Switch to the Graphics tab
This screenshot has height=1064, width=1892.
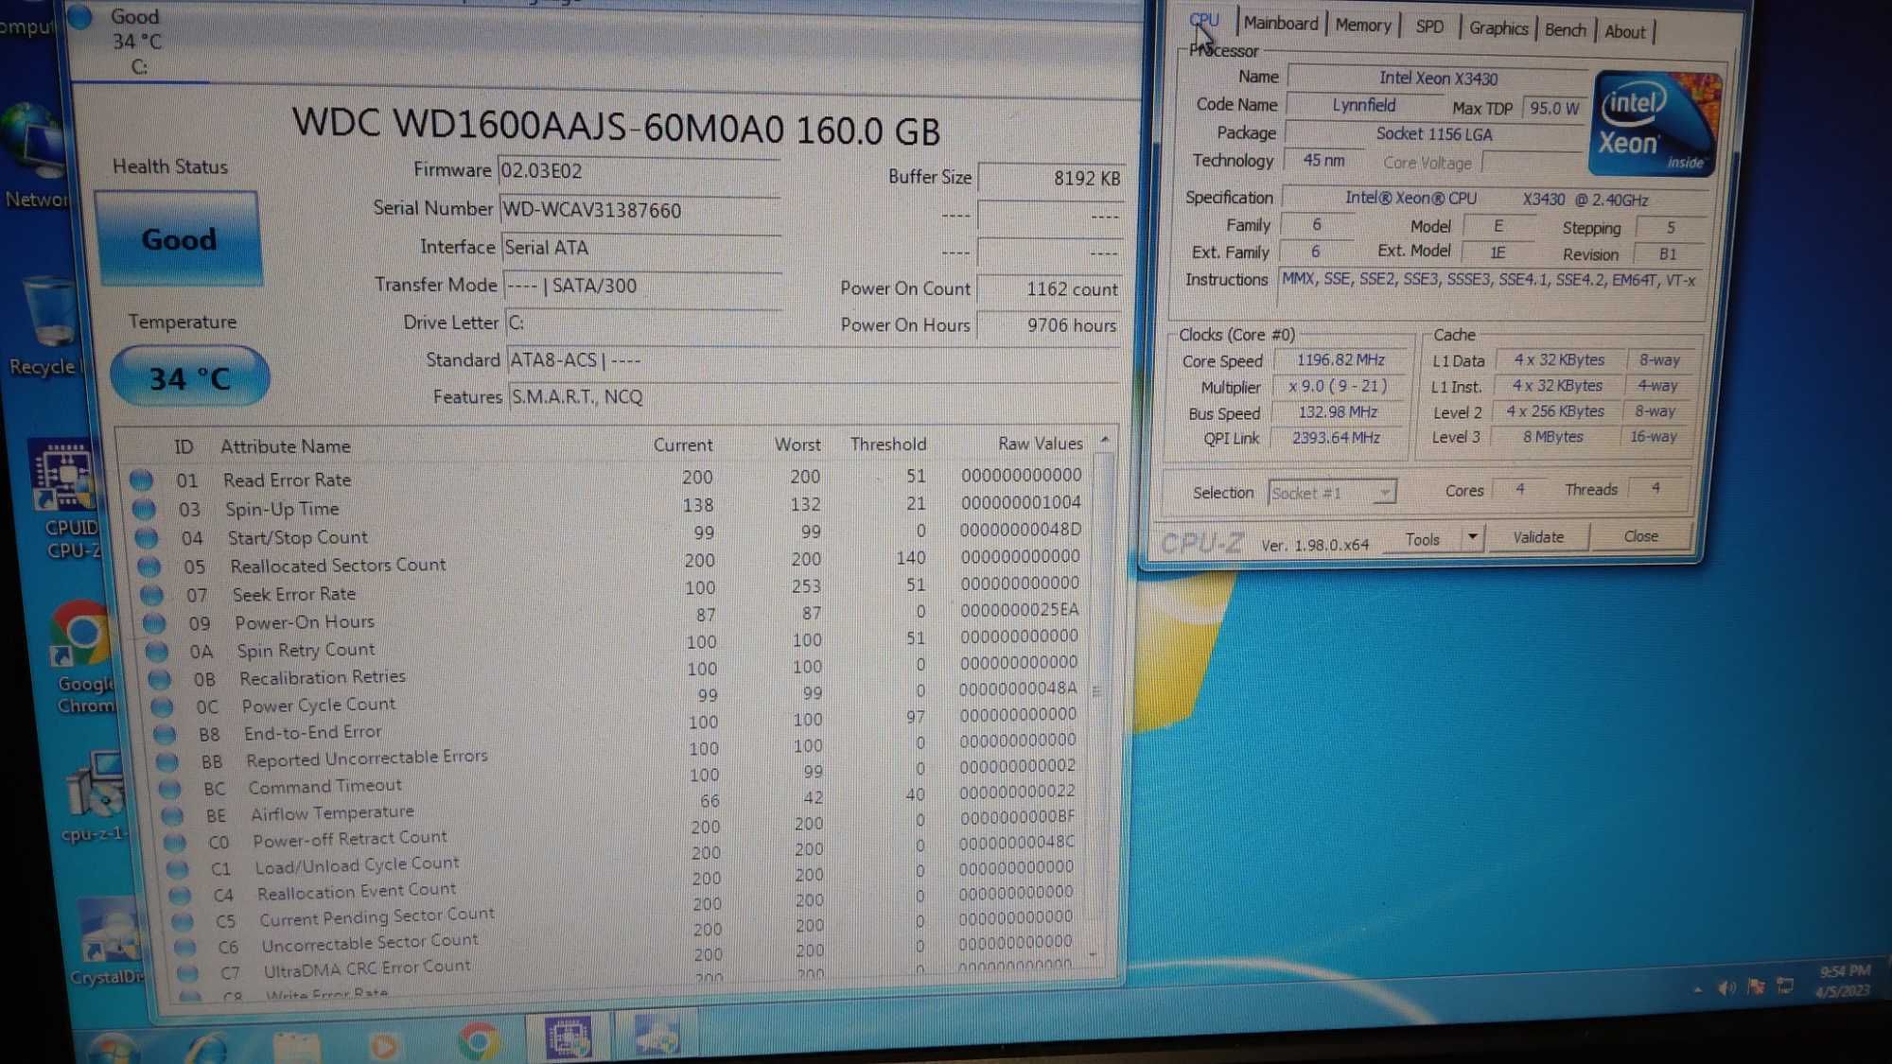point(1498,28)
